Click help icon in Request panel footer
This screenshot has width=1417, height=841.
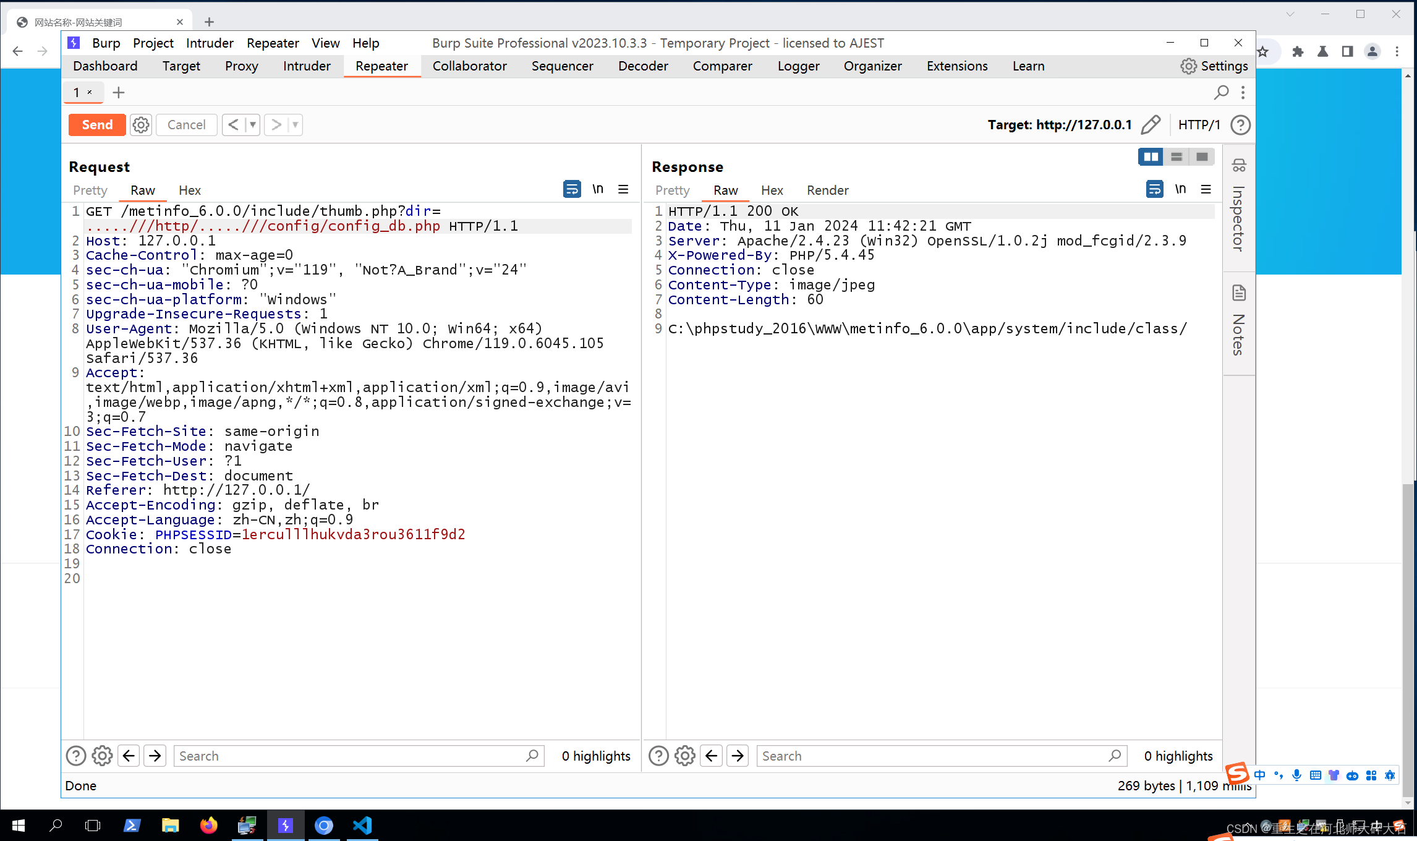pyautogui.click(x=75, y=756)
